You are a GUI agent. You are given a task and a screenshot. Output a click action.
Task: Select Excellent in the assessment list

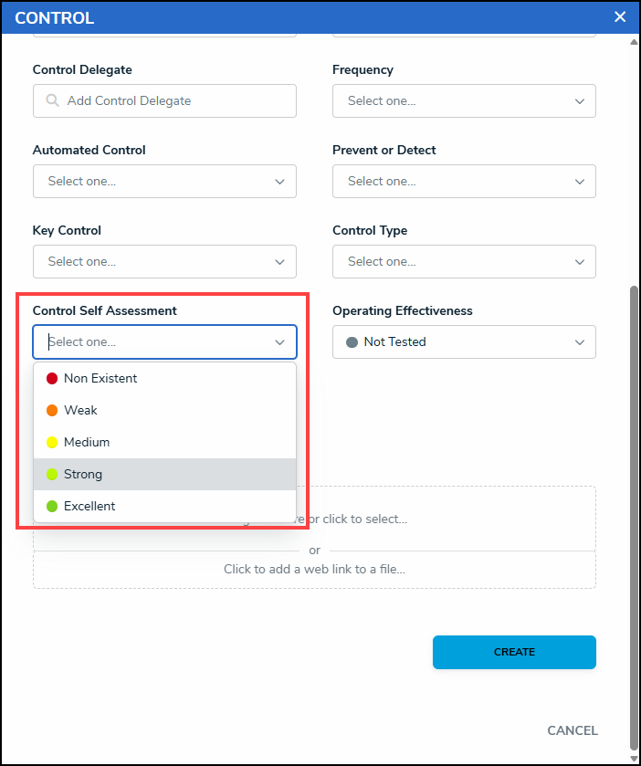point(164,506)
